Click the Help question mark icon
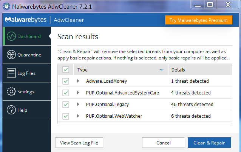The image size is (241, 152). [x=11, y=110]
